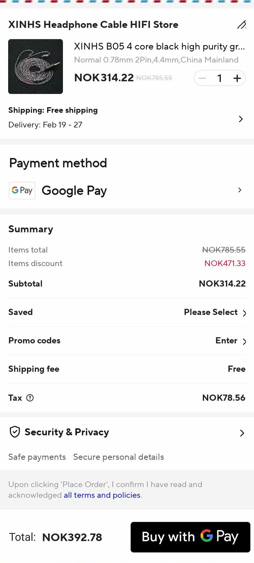
Task: Tap the quantity number field showing 1
Action: pyautogui.click(x=220, y=78)
